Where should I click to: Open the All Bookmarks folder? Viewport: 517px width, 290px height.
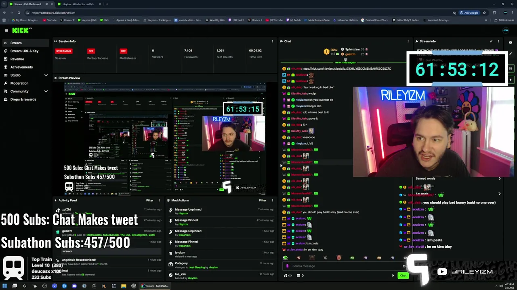pos(504,20)
